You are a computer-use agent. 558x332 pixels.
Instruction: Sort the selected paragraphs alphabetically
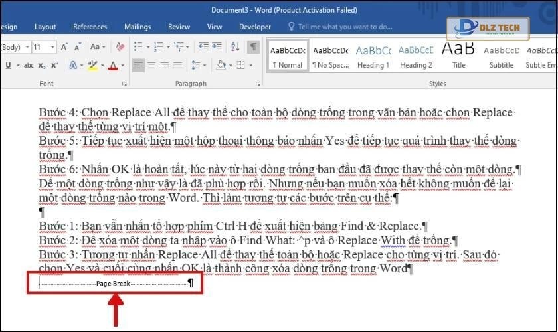click(236, 47)
